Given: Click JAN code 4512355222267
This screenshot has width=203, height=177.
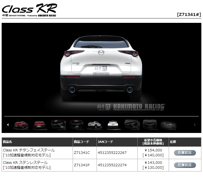Looking at the screenshot, I should tap(112, 153).
